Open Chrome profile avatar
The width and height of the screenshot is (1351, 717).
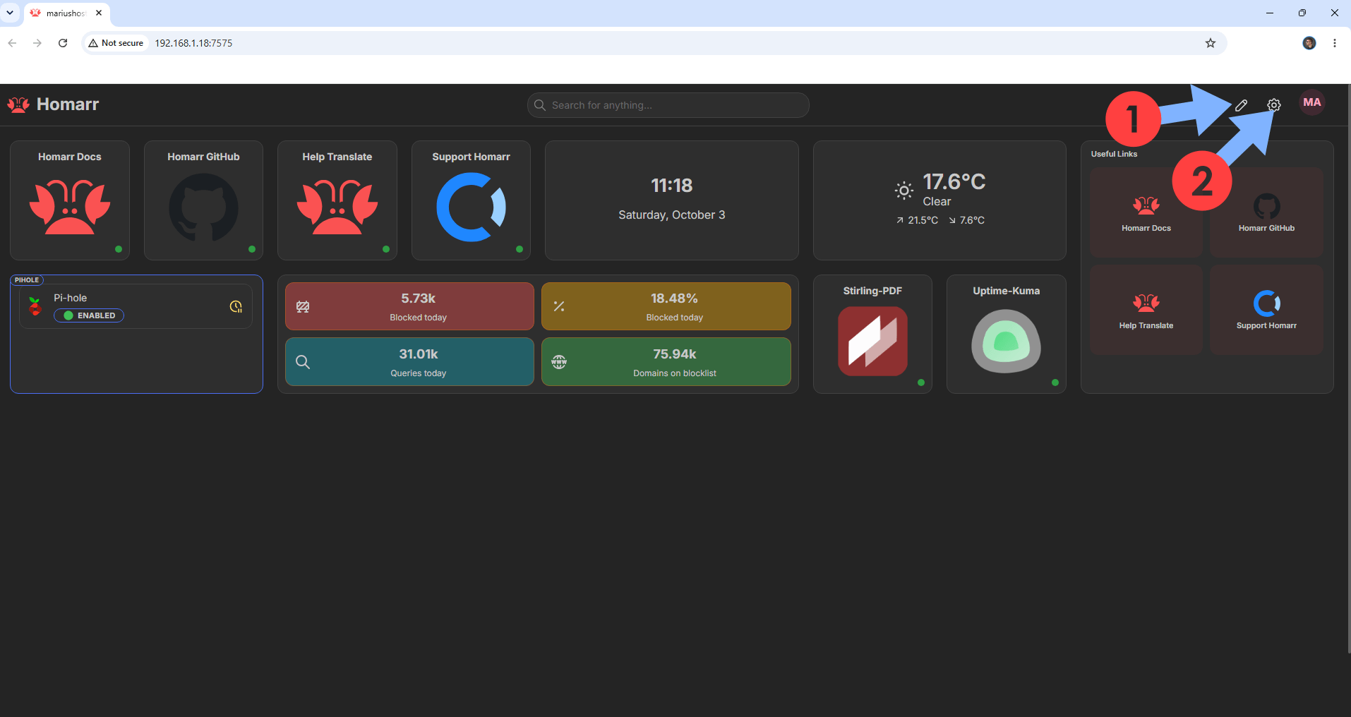[x=1309, y=43]
